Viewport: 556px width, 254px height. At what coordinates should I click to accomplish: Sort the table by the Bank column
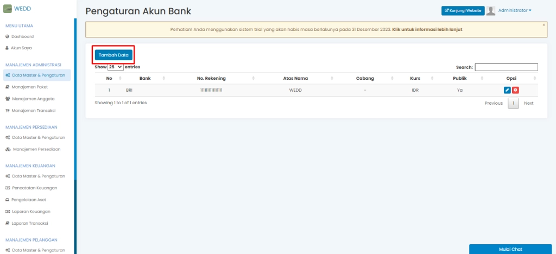coord(145,79)
